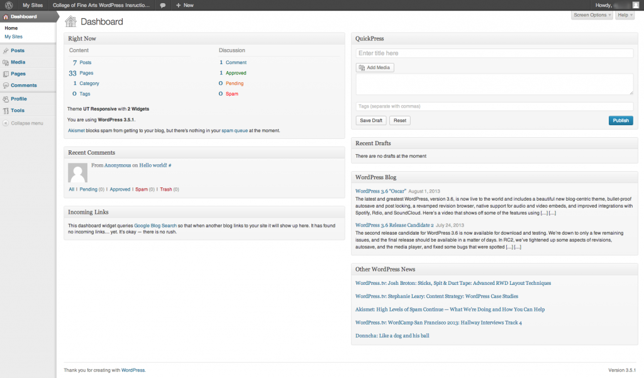Click the Reset button in QuickPress
This screenshot has height=378, width=644.
pos(399,121)
